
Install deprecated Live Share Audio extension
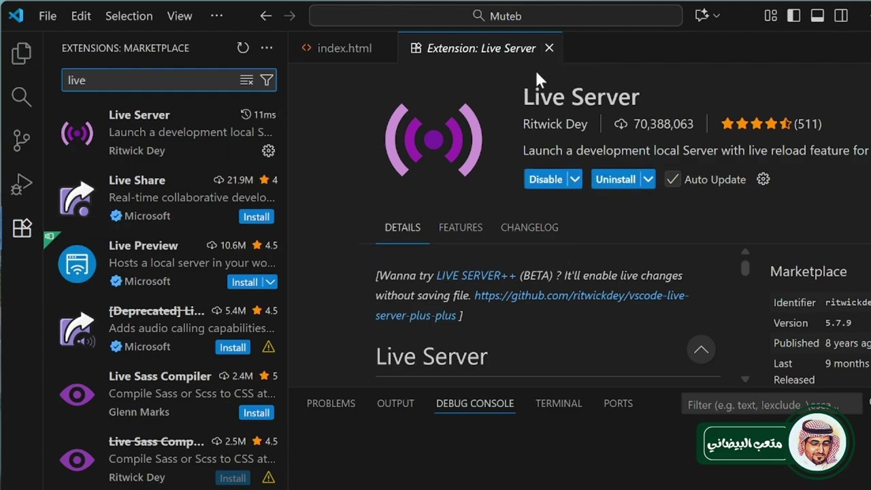[233, 347]
